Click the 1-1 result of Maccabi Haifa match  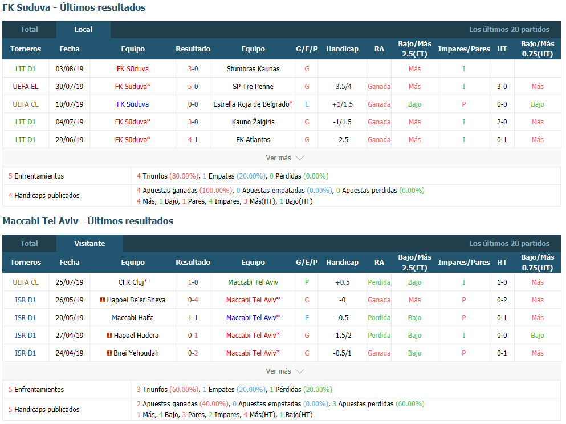[193, 318]
